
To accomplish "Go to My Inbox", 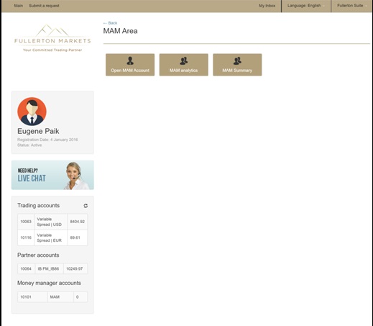I will coord(267,6).
